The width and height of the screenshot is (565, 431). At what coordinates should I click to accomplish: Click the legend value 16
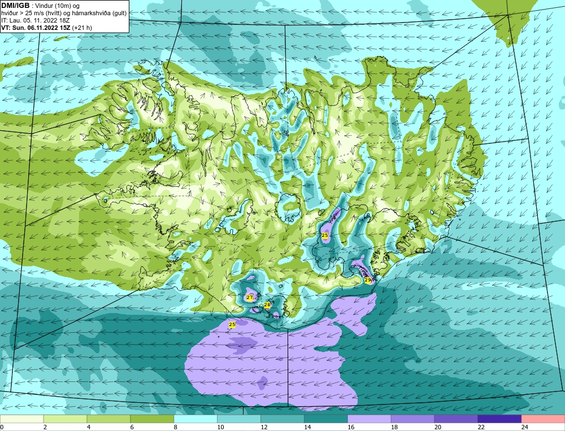[x=351, y=427]
